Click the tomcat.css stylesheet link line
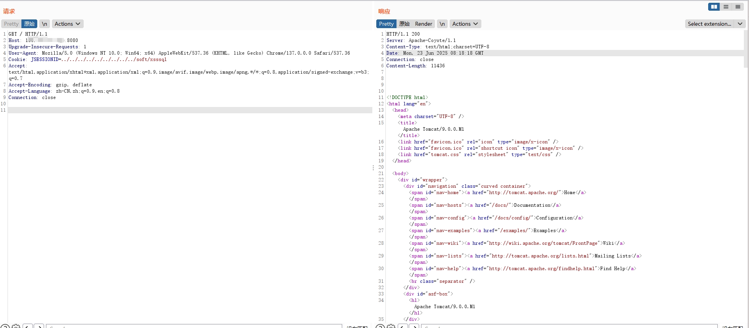This screenshot has width=749, height=328. [479, 154]
